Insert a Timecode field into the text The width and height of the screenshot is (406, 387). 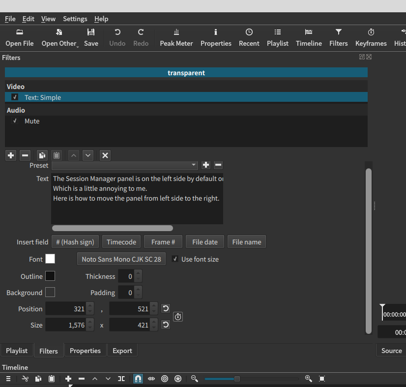point(121,241)
